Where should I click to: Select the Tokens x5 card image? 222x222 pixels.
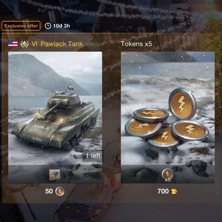(168, 108)
